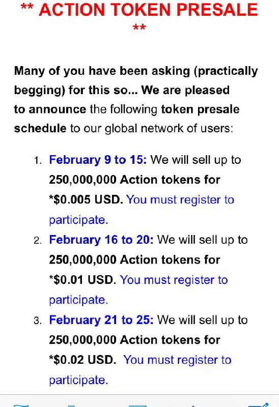The width and height of the screenshot is (279, 407).
Task: Click the red ACTION TOKEN PRESALE heading
Action: [139, 16]
